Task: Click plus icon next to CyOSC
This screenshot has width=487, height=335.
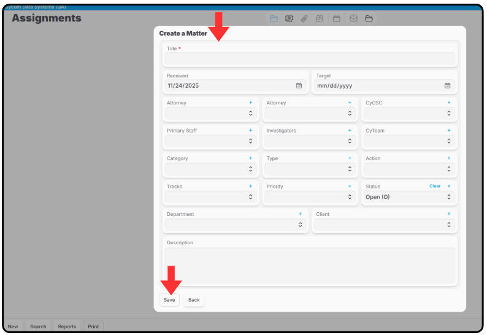Action: (x=449, y=102)
